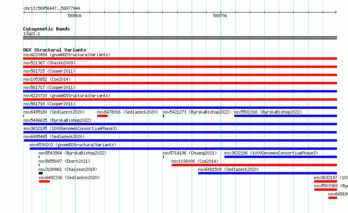The image size is (348, 213).
Task: Click nsv5543964 (ByrskaBishop2022) label
Action: click(x=72, y=153)
